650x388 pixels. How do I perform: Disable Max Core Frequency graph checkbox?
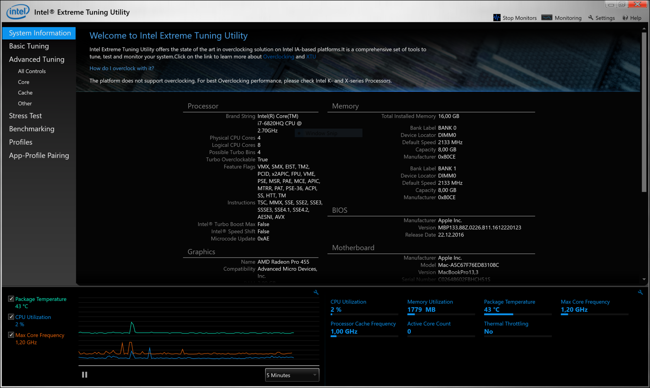coord(11,335)
